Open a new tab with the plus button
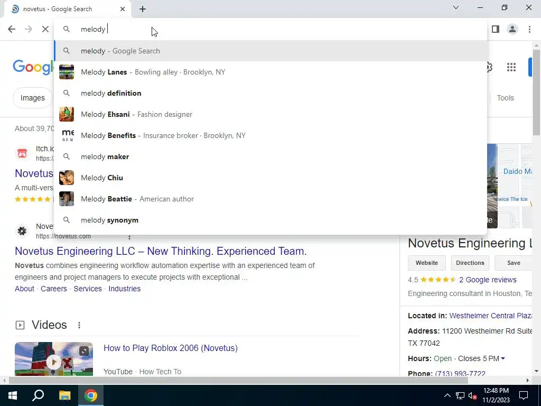Viewport: 541px width, 406px height. 143,9
